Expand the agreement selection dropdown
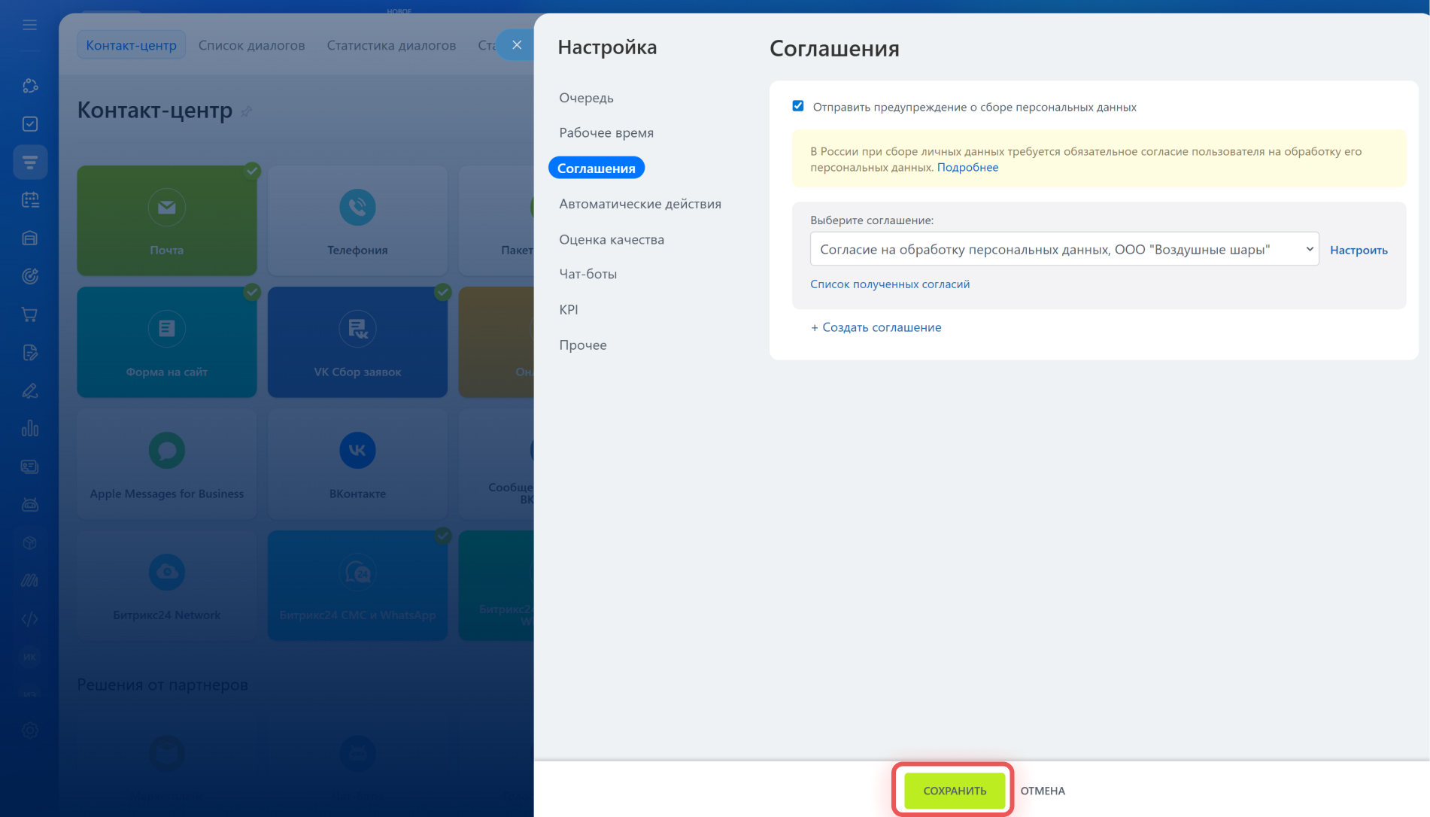 tap(1064, 249)
